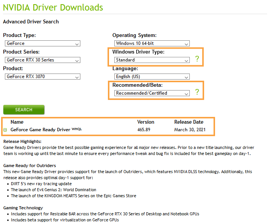Click the Evil Genius 2: World Domination bullet
The image size is (269, 224).
[54, 190]
